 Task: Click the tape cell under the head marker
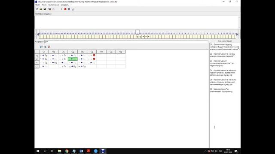[x=137, y=37]
